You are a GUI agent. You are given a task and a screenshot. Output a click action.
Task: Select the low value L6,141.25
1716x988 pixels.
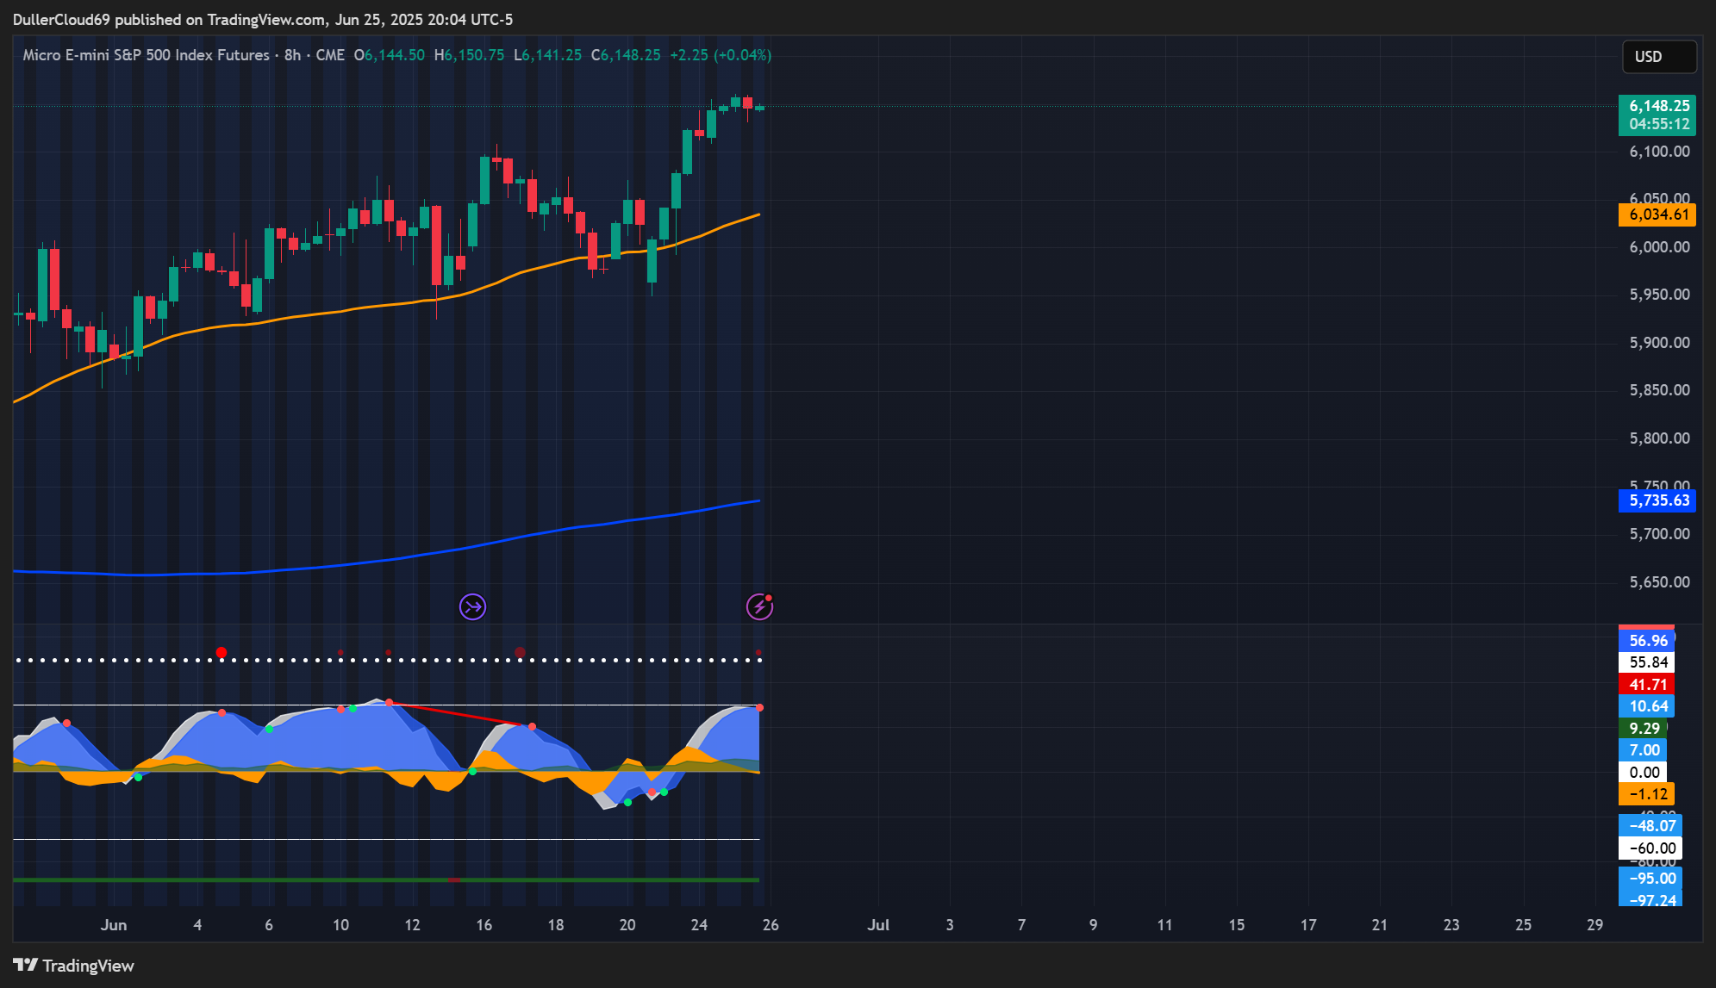pyautogui.click(x=548, y=55)
